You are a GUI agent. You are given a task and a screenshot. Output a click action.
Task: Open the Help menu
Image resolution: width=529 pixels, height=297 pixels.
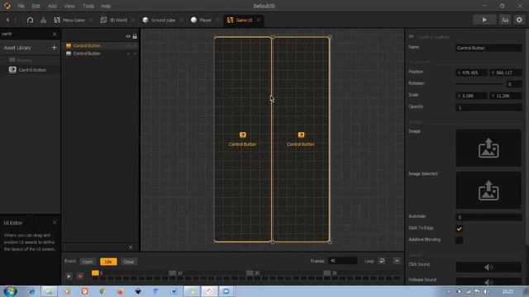click(x=106, y=6)
